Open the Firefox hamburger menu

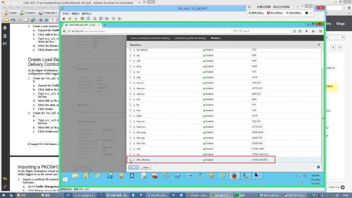(321, 31)
